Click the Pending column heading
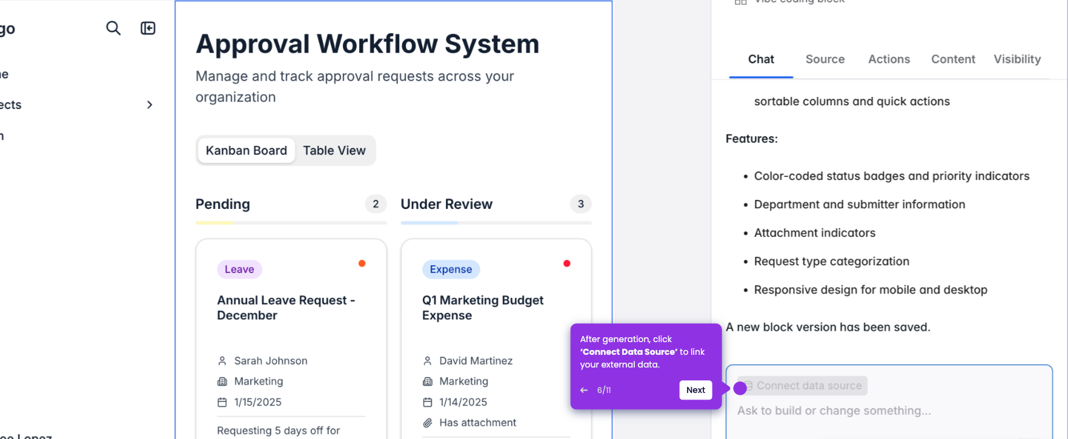This screenshot has width=1068, height=439. (x=222, y=205)
